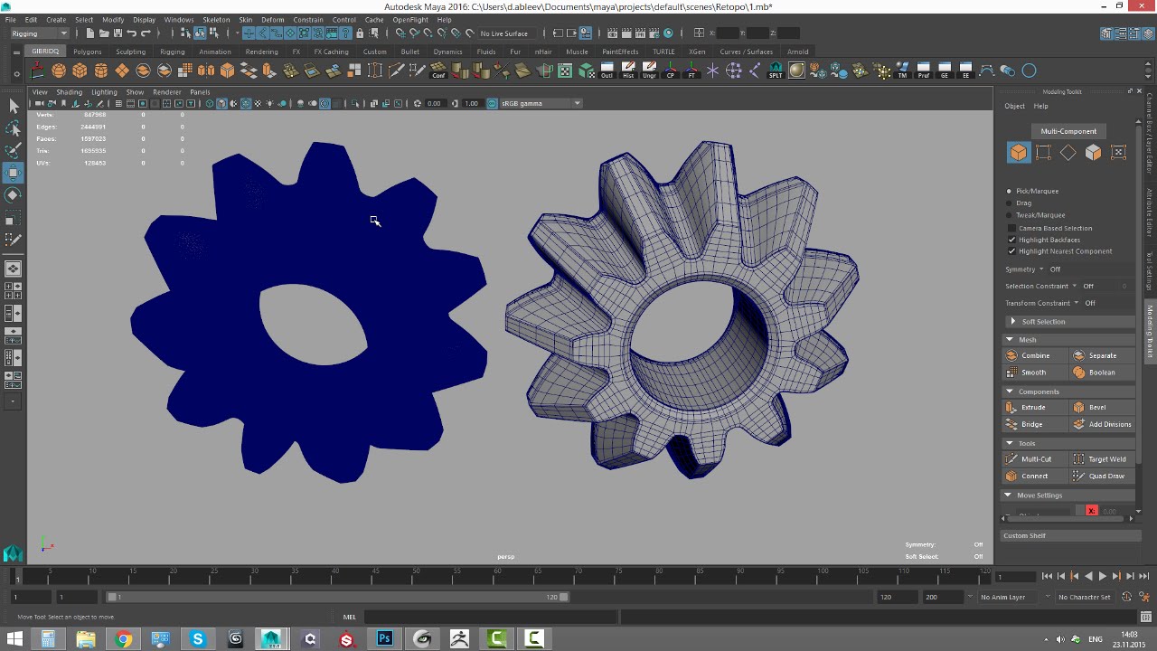Click the polygon cylinder shelf icon
The width and height of the screenshot is (1157, 651).
tap(100, 71)
